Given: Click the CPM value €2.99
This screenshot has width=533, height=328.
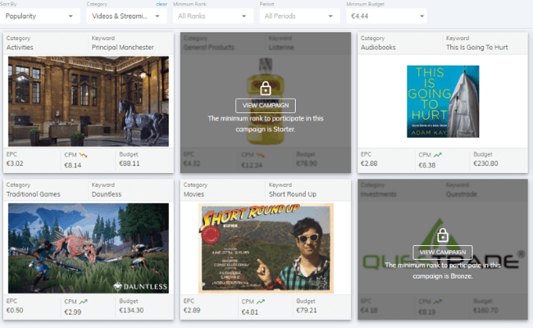Looking at the screenshot, I should [73, 312].
